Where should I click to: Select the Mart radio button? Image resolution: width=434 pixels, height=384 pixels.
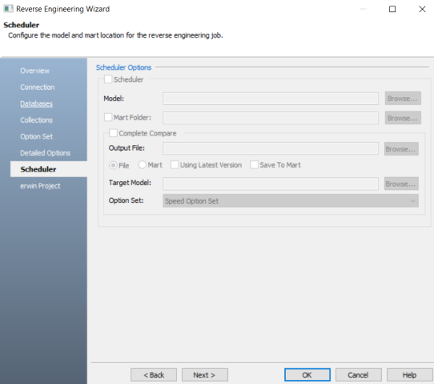point(143,165)
